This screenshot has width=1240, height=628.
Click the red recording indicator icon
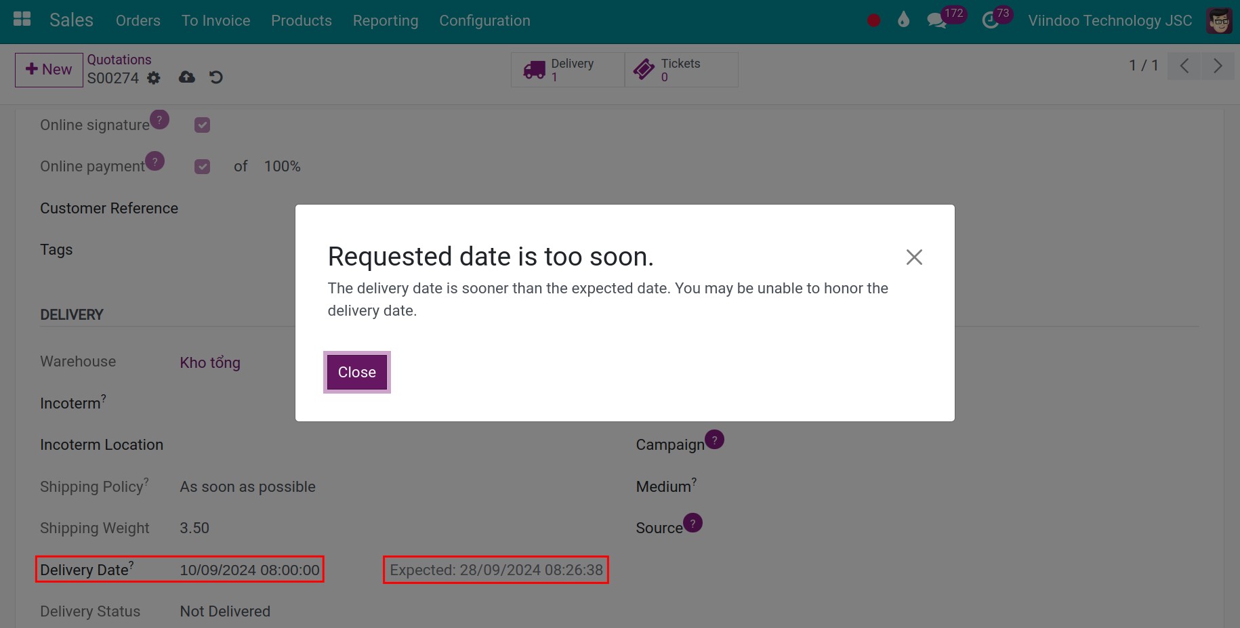pyautogui.click(x=873, y=20)
